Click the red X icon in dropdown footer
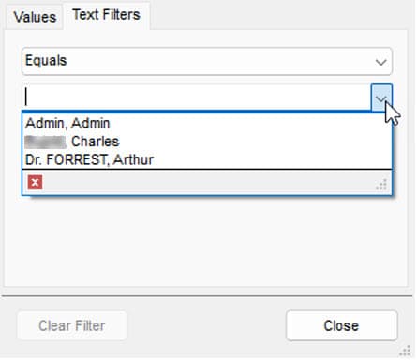The width and height of the screenshot is (417, 360). point(35,182)
